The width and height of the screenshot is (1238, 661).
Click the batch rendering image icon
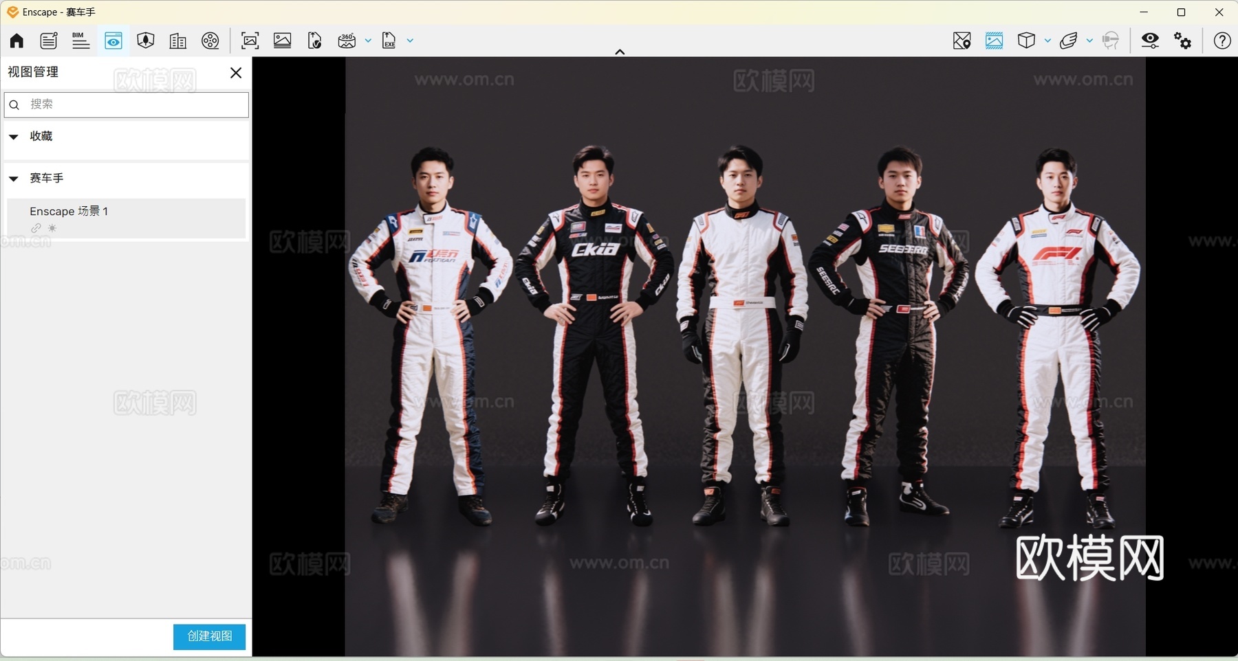point(283,41)
